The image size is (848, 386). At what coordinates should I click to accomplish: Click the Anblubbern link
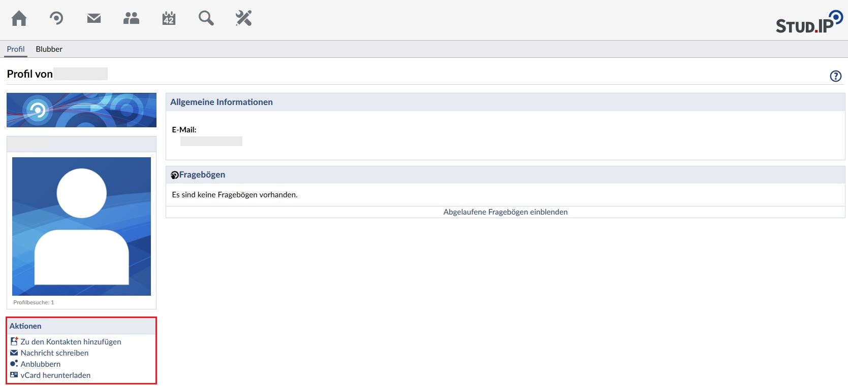point(40,364)
